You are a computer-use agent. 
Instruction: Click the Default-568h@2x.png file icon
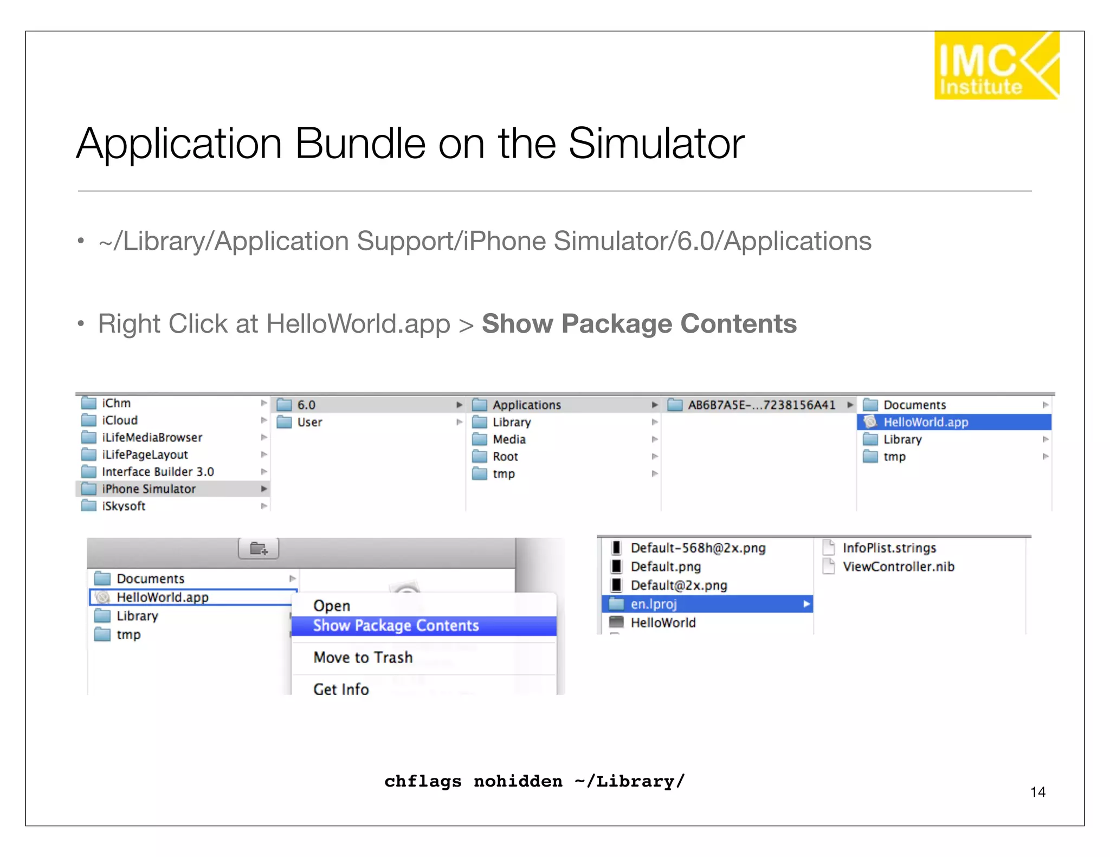616,548
